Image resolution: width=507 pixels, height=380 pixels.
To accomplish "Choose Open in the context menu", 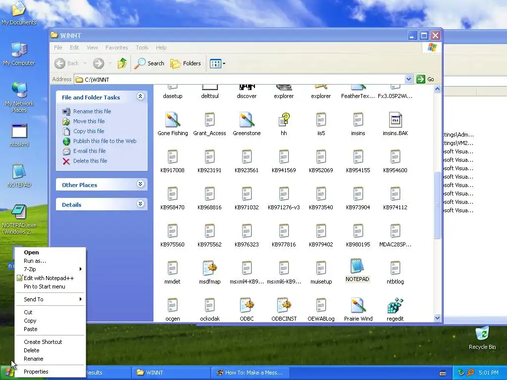I will pyautogui.click(x=51, y=252).
